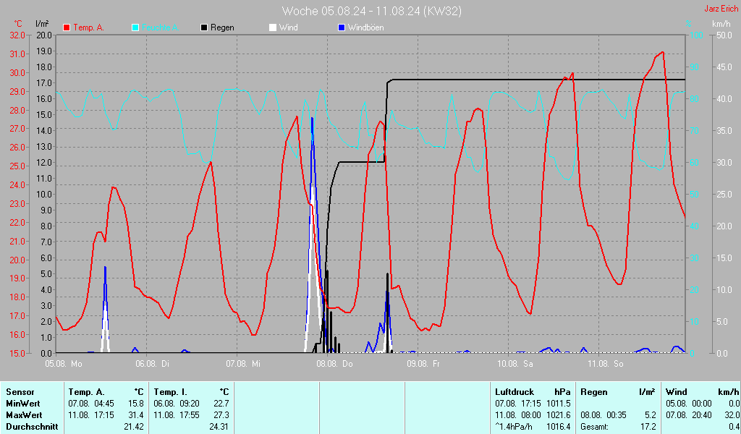Select the Regen legend label
741x434 pixels.
point(223,27)
